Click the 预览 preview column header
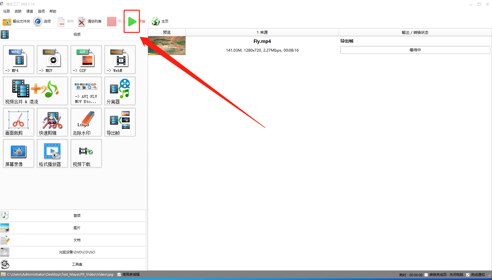This screenshot has height=280, width=492. [x=167, y=33]
